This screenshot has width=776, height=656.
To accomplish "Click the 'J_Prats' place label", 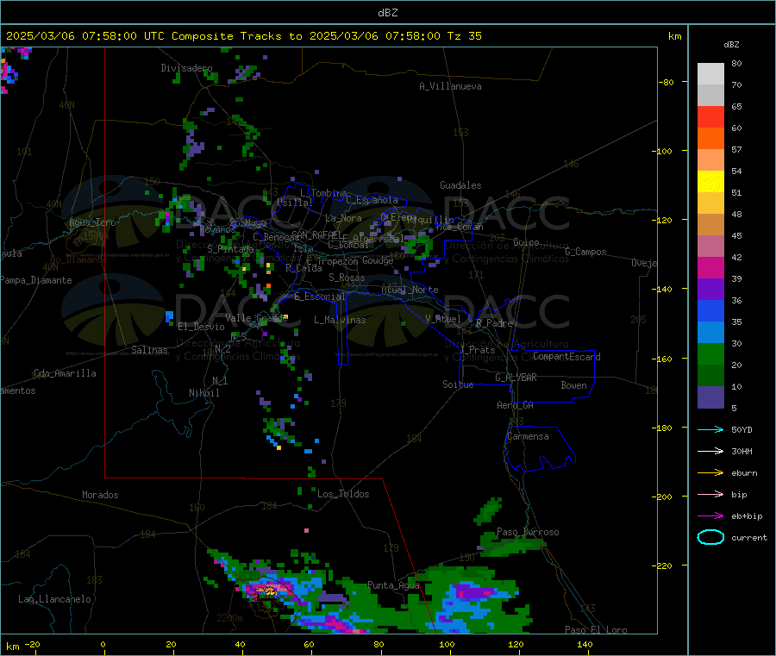I will click(478, 350).
